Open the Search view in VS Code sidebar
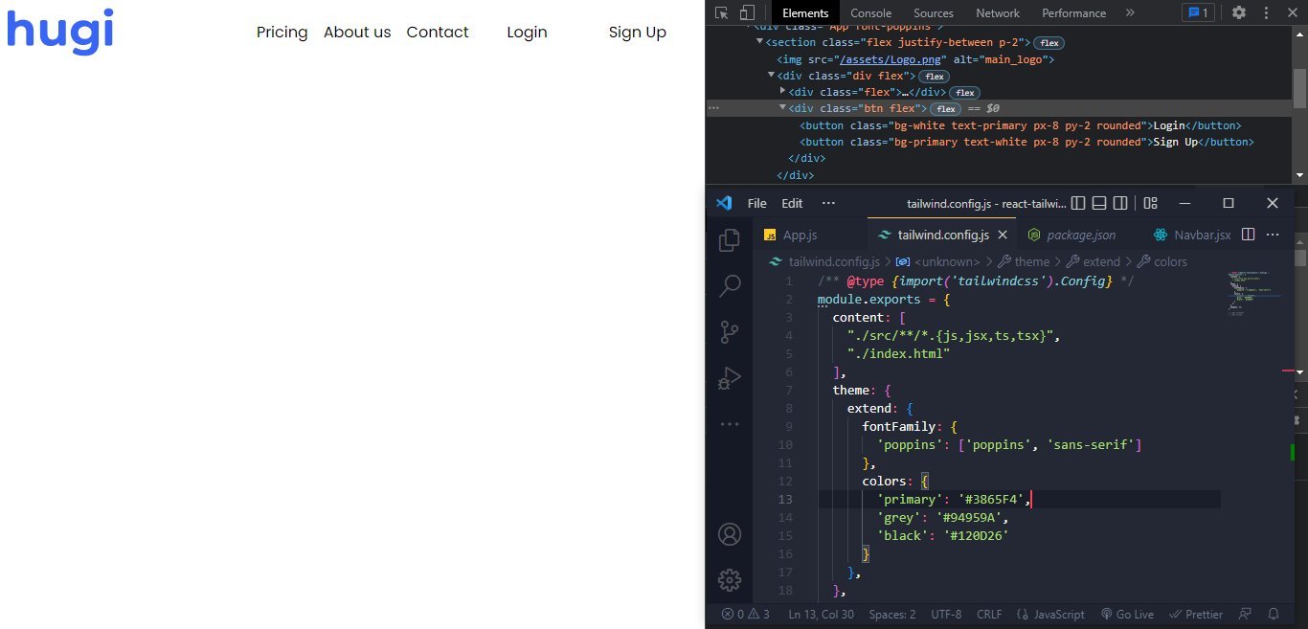Viewport: 1308px width, 629px height. click(730, 285)
